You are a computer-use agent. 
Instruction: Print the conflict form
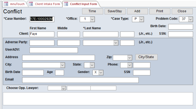pos(160,11)
